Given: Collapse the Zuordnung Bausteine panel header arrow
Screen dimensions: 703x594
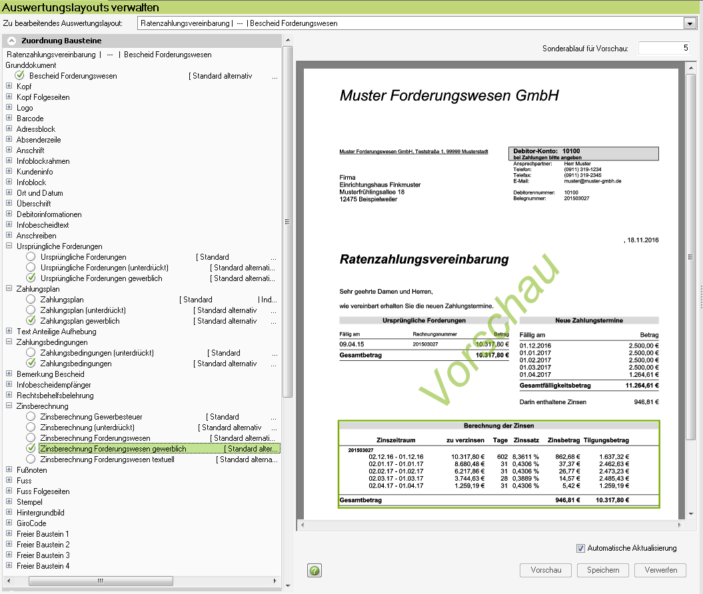Looking at the screenshot, I should (x=11, y=41).
